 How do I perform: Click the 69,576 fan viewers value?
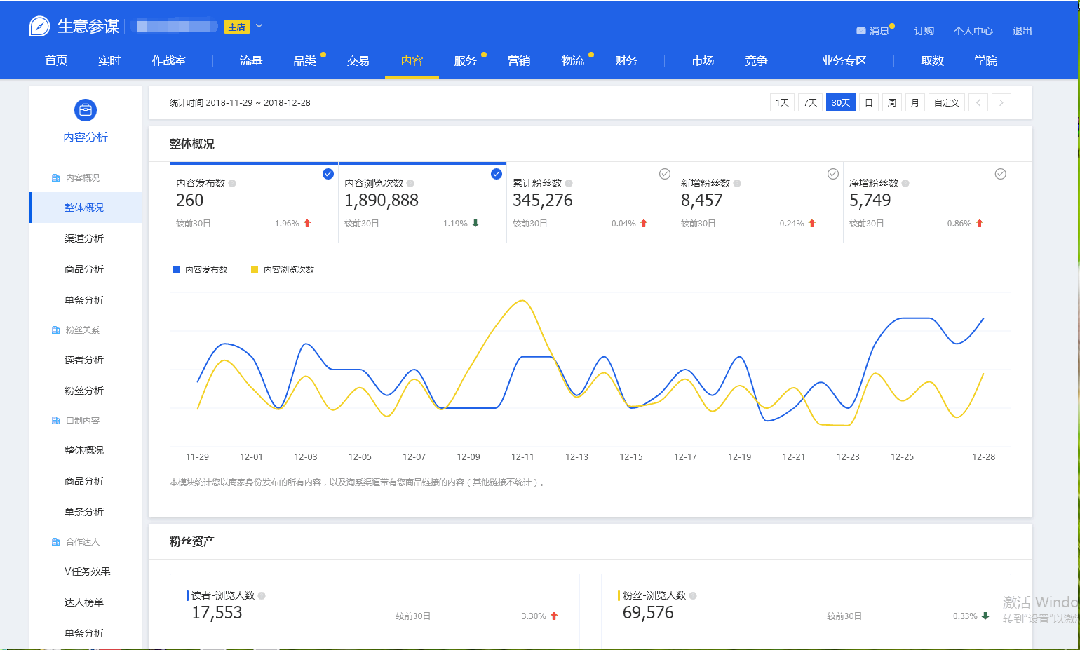(x=648, y=613)
